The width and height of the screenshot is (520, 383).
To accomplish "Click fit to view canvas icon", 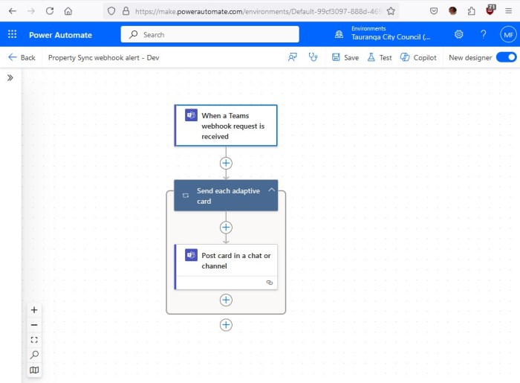I will [34, 340].
